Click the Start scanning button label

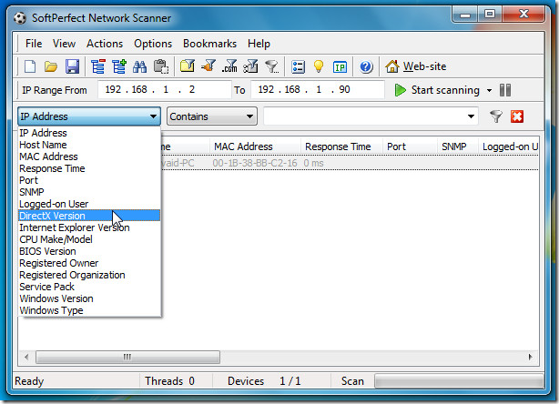pos(445,90)
